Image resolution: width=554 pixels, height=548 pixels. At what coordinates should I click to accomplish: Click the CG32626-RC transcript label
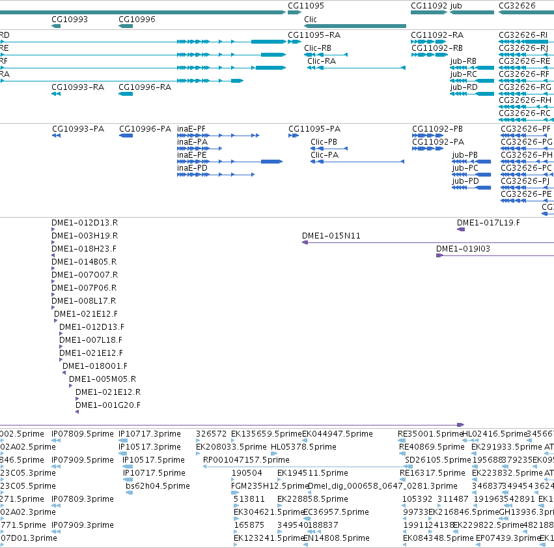(x=525, y=113)
